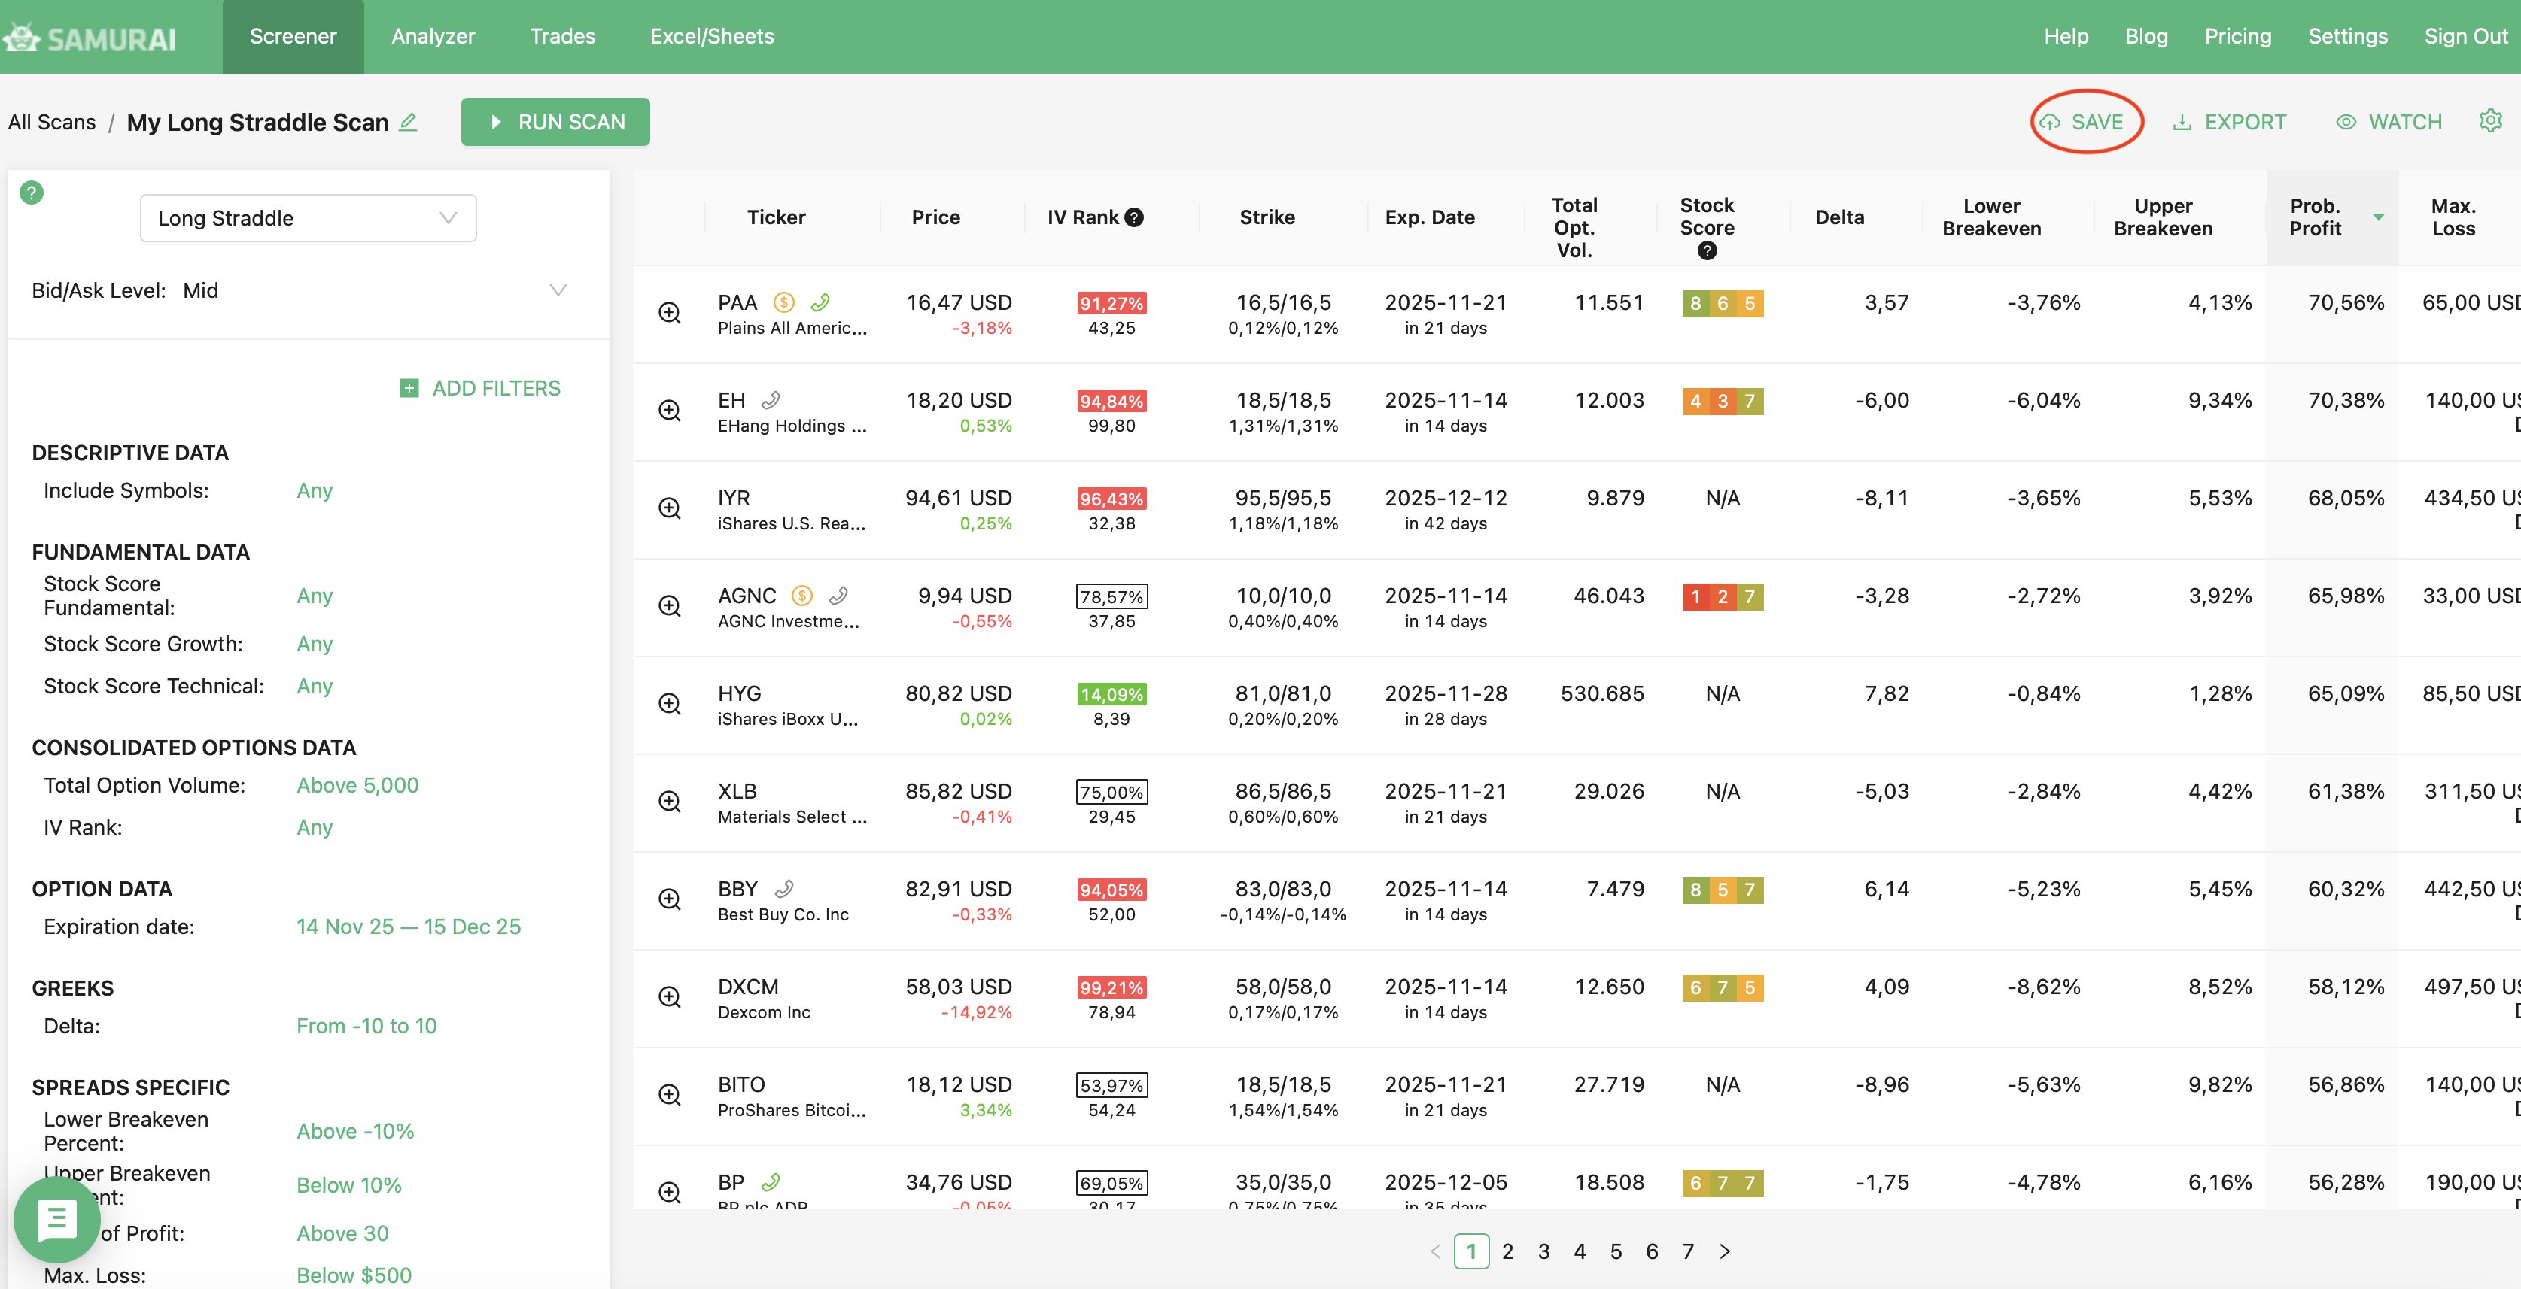Open the green chat widget bubble
Viewport: 2521px width, 1289px height.
point(56,1220)
